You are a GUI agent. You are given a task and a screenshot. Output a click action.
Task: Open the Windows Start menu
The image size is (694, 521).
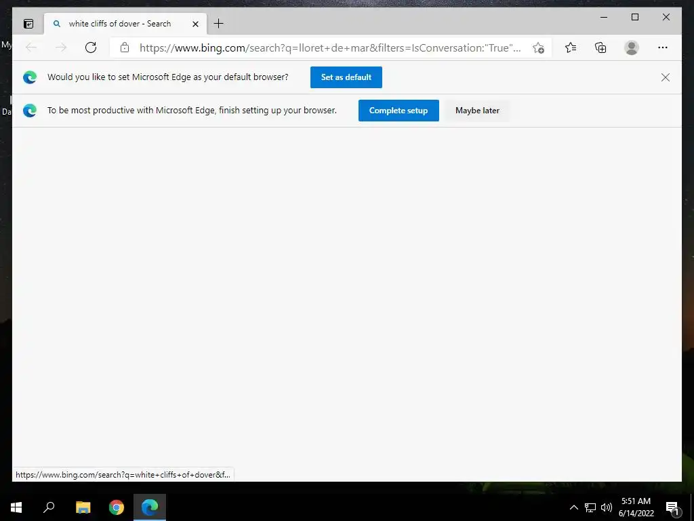pos(16,507)
